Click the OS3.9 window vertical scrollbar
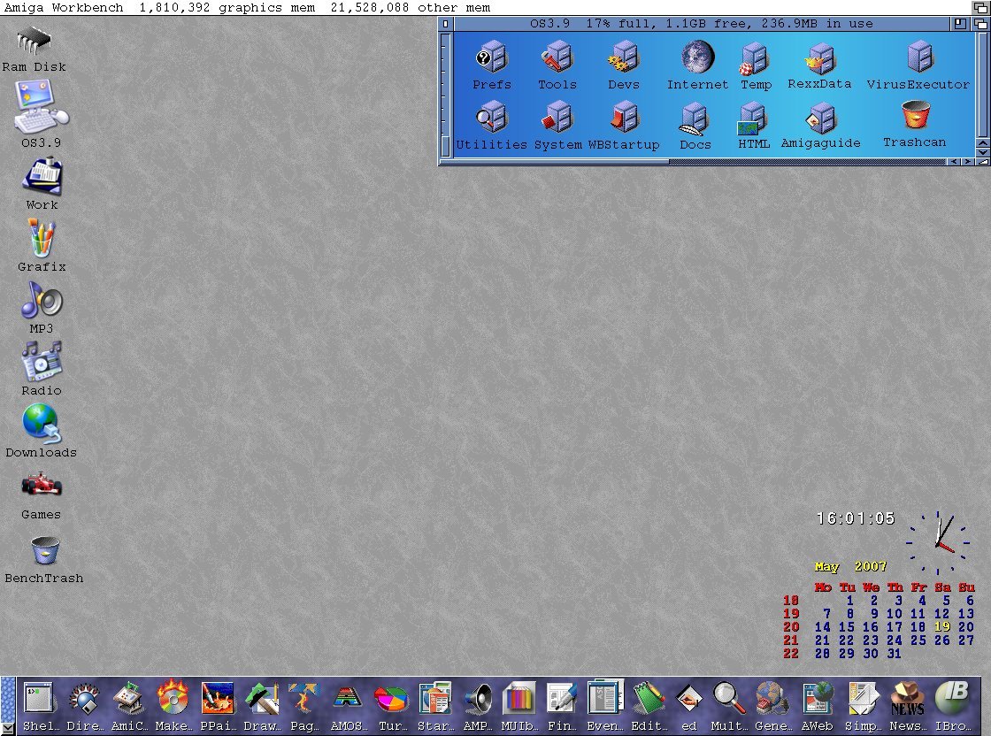This screenshot has height=736, width=991. pyautogui.click(x=982, y=85)
